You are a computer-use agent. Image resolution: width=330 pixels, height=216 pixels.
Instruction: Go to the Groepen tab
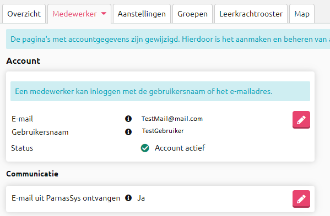[192, 14]
